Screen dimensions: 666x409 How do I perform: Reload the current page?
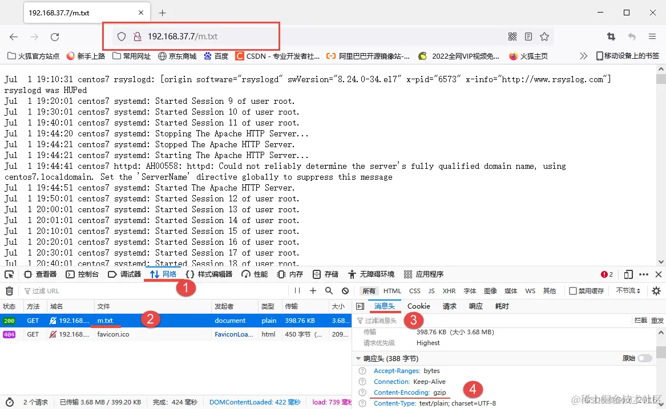[x=55, y=37]
